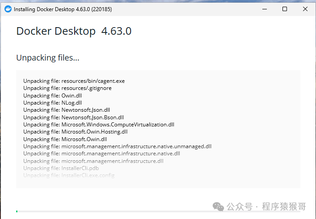Click the "Unpacking files..." status label
This screenshot has width=316, height=219.
(x=48, y=58)
